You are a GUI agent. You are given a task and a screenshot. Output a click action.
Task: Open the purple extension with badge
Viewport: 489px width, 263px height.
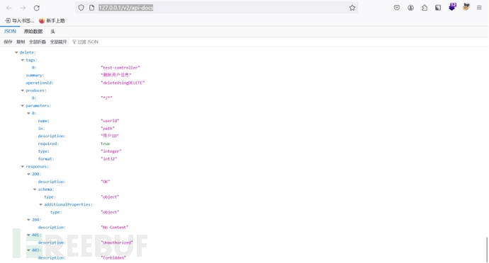click(x=452, y=7)
